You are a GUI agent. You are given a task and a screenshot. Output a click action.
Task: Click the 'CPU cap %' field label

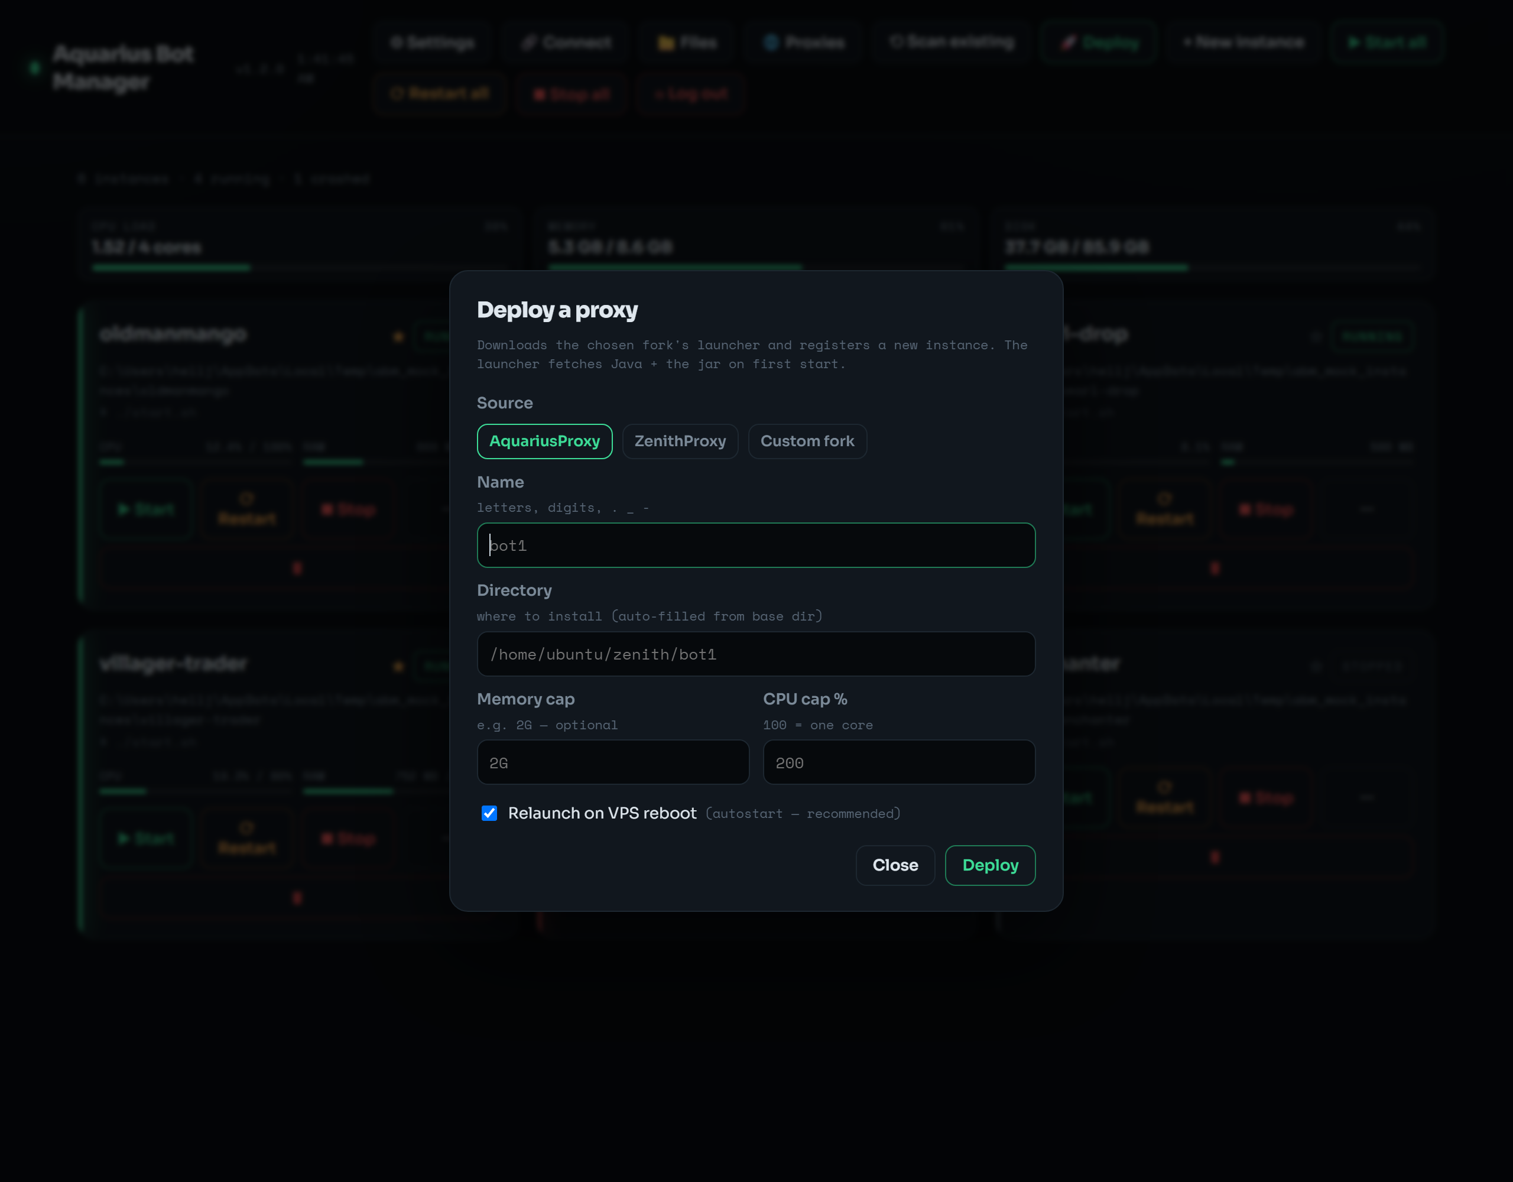tap(805, 699)
